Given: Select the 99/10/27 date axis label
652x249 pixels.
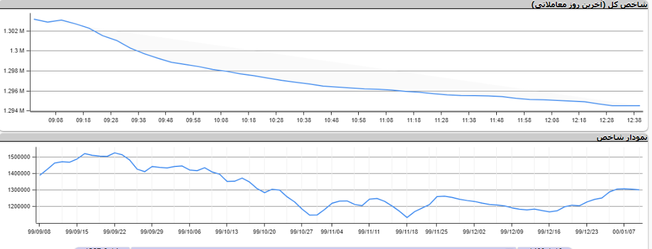Looking at the screenshot, I should click(x=302, y=232).
